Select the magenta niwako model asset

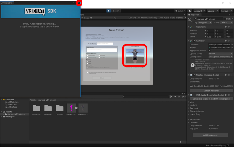click(71, 108)
